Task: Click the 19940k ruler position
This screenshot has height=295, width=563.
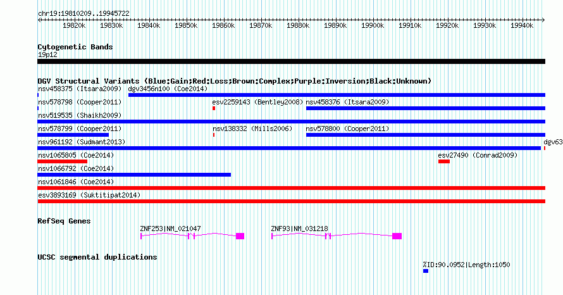Action: pyautogui.click(x=522, y=25)
